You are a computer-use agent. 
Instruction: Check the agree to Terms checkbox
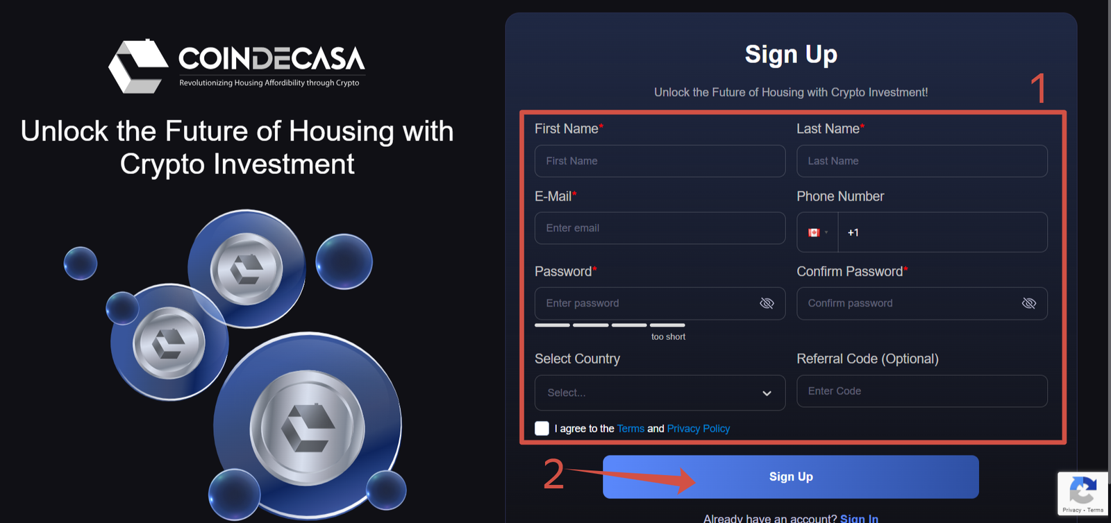[542, 429]
